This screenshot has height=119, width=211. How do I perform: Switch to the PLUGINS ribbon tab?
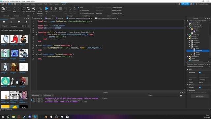tap(57, 4)
